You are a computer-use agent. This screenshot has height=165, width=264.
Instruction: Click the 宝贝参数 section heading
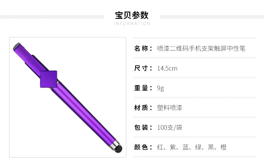[132, 16]
